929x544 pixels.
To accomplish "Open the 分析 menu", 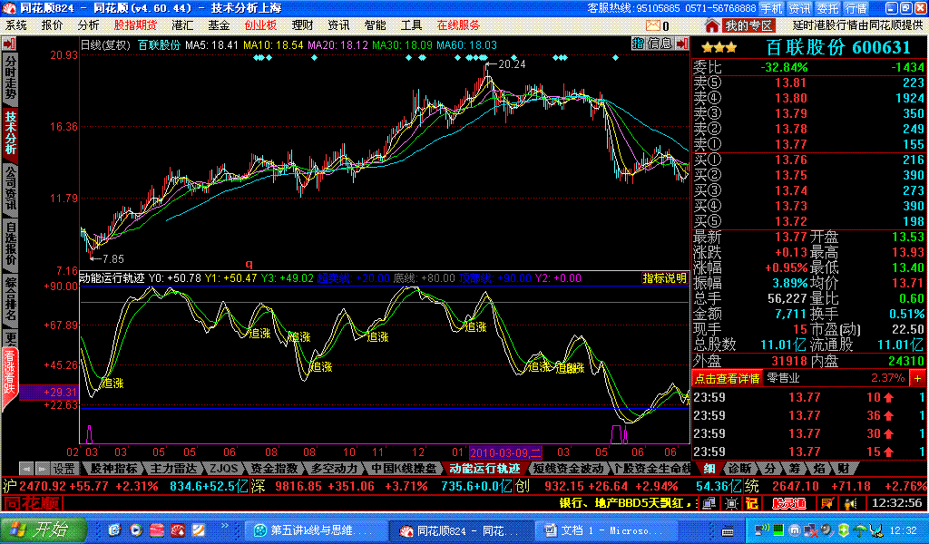I will point(88,25).
